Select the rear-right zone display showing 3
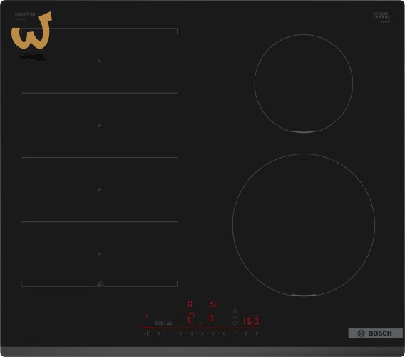Screen dimensions: 405x357 pos(212,303)
